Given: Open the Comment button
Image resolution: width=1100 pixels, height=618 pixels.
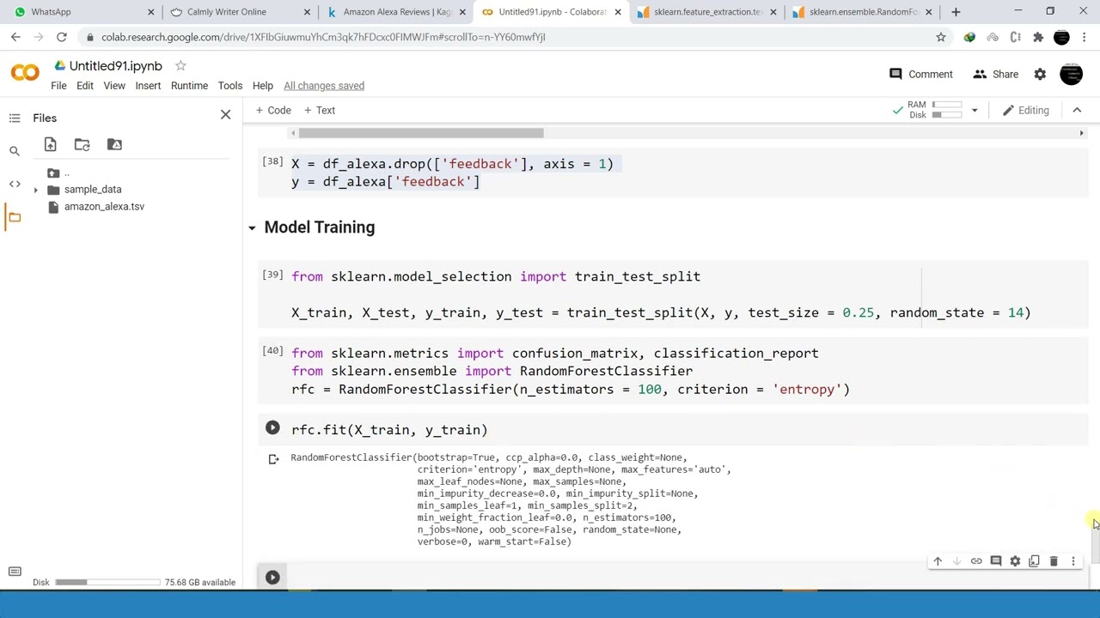Looking at the screenshot, I should pos(920,75).
